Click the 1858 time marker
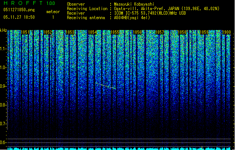 (x=182, y=32)
